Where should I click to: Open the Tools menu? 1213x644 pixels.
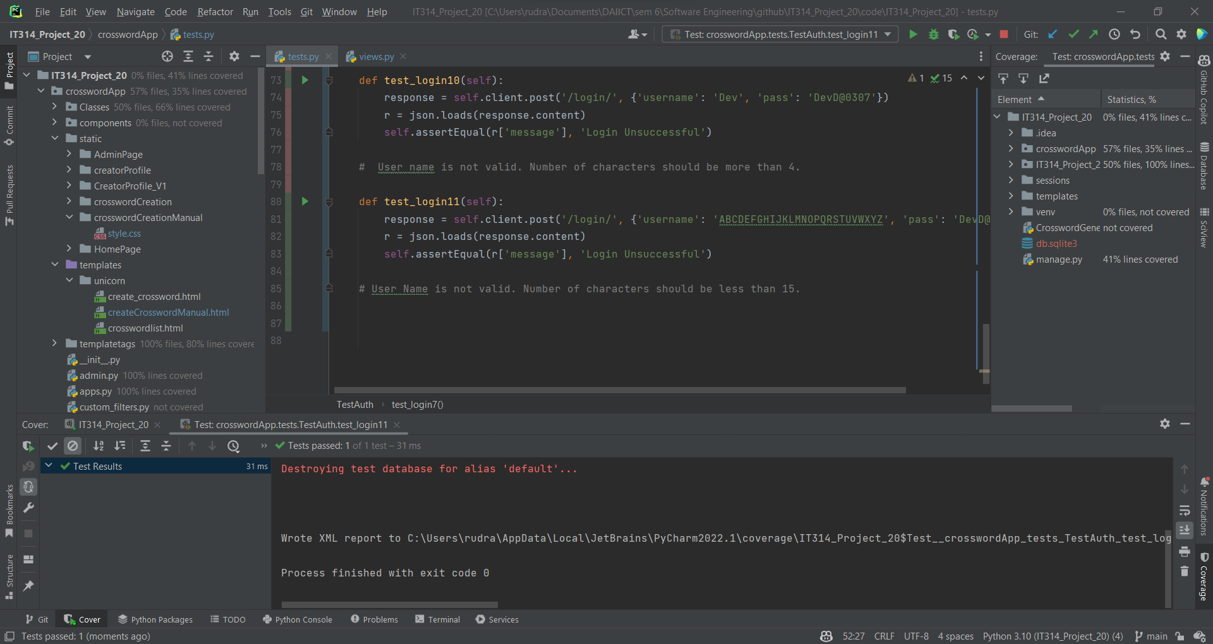coord(279,11)
